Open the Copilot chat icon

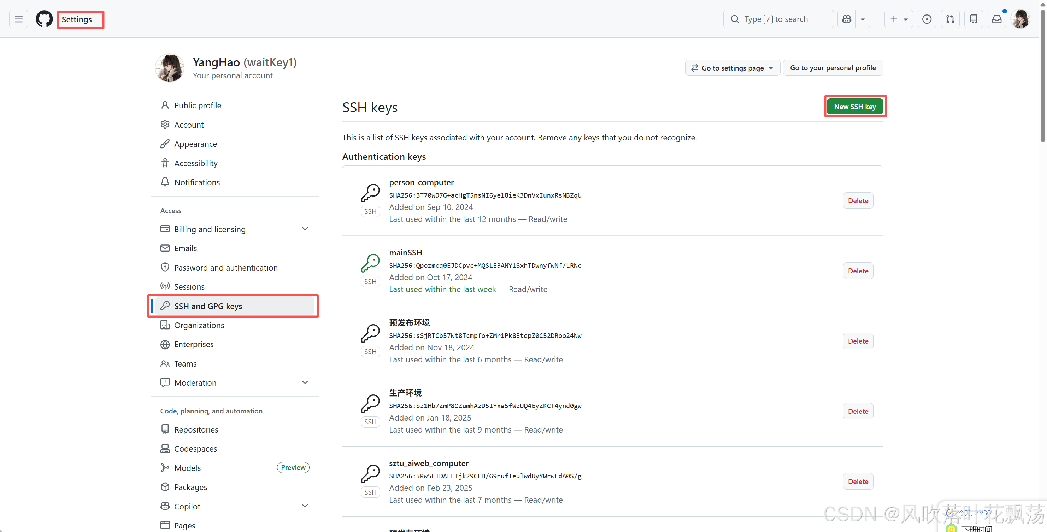click(847, 19)
